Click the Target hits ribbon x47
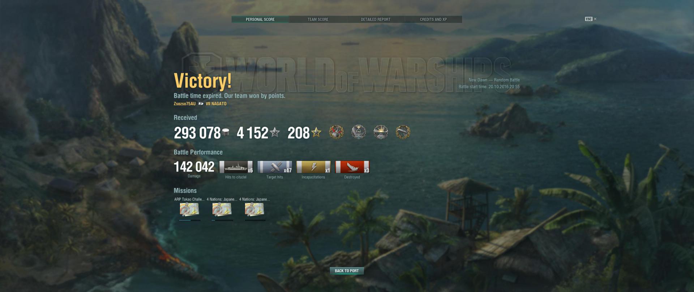 pos(275,167)
